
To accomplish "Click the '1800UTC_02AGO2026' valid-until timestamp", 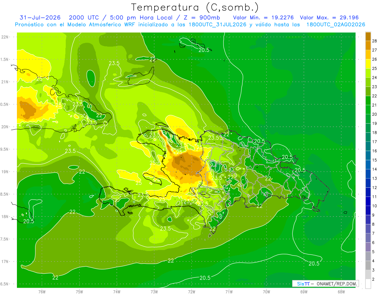I will [x=336, y=25].
